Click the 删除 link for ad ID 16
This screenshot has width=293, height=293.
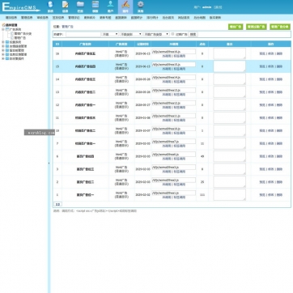point(279,53)
